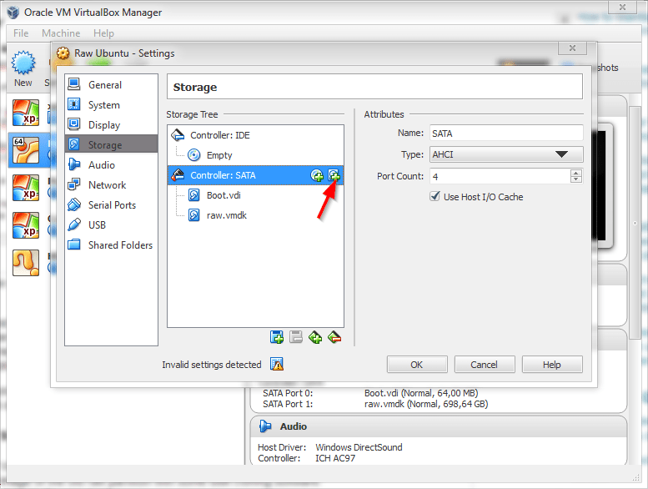Open the Machine menu

click(61, 33)
